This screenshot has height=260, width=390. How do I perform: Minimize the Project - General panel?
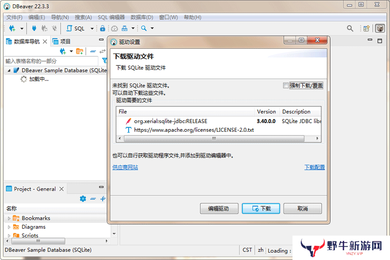pos(101,187)
